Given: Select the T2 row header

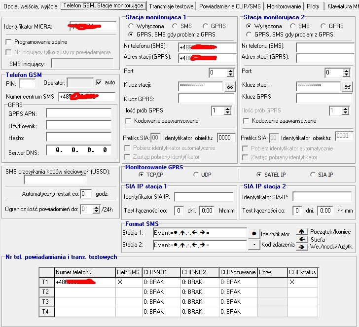Looking at the screenshot, I should point(47,292).
